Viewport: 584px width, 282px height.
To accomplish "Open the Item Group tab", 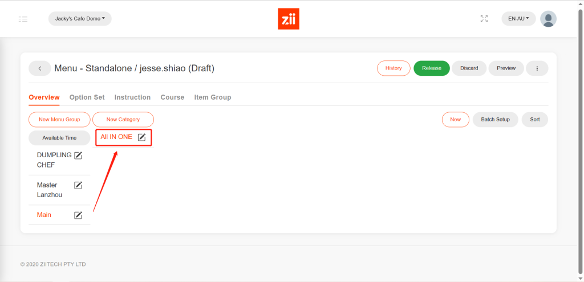I will (213, 97).
